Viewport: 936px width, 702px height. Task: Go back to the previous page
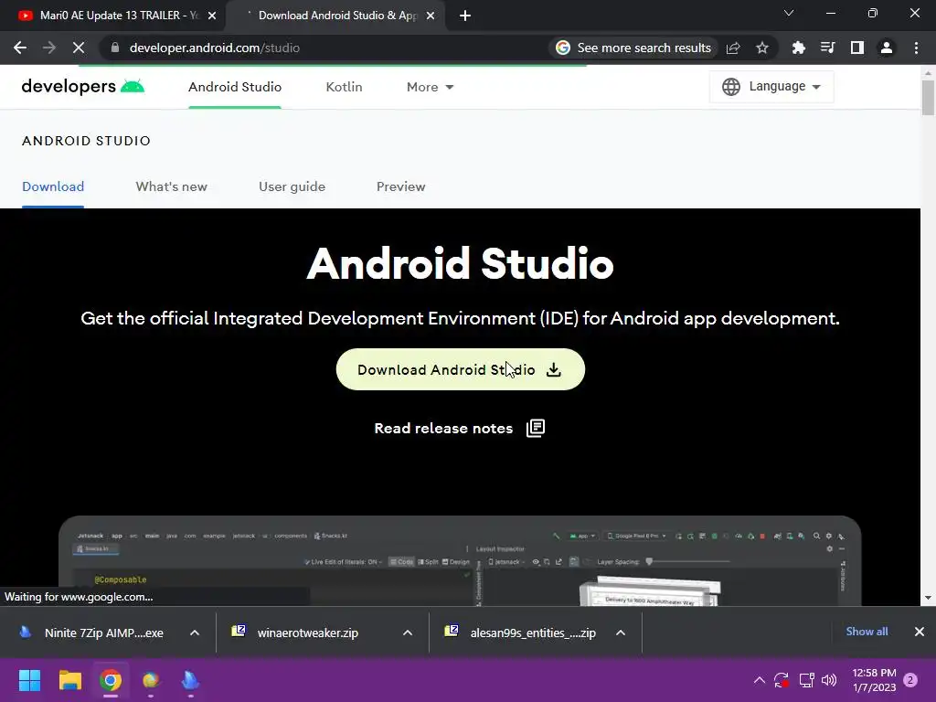point(20,48)
